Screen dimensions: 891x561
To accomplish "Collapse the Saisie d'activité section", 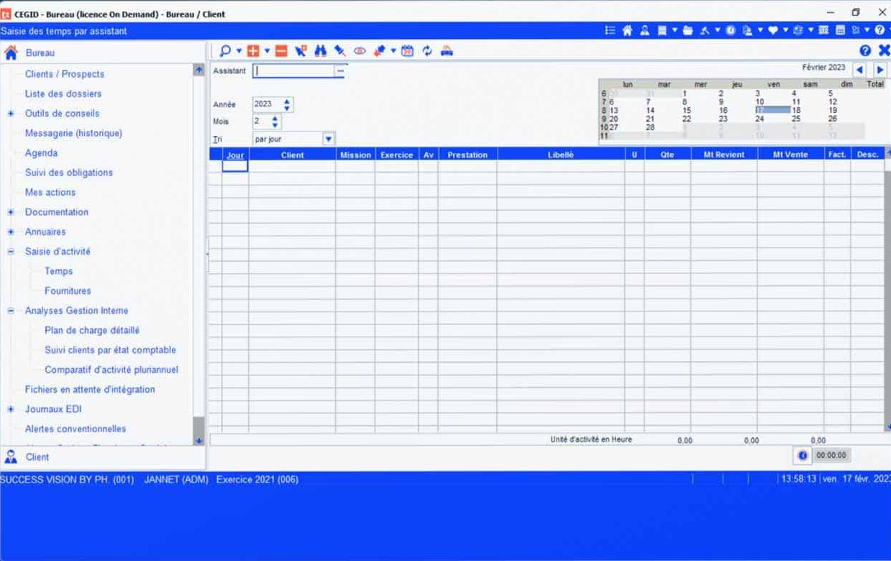I will coord(9,252).
